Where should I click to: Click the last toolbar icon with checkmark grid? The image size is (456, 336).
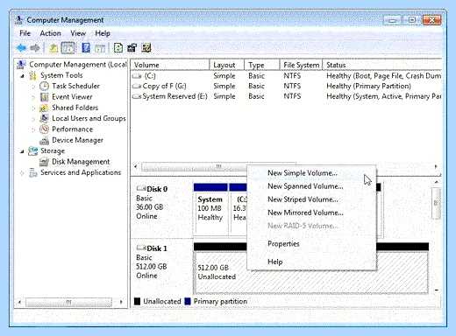pos(146,48)
